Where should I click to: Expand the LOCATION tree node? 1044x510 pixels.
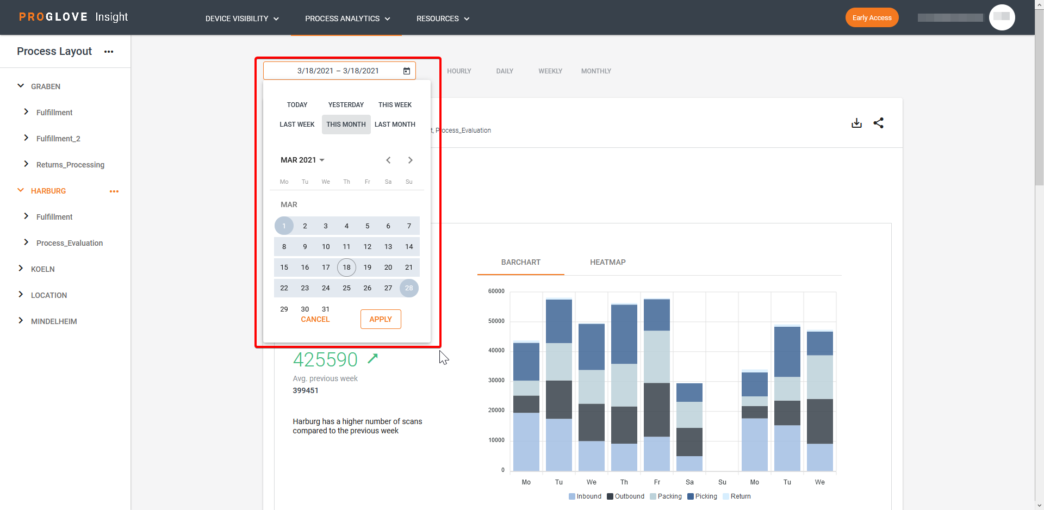[x=21, y=295]
